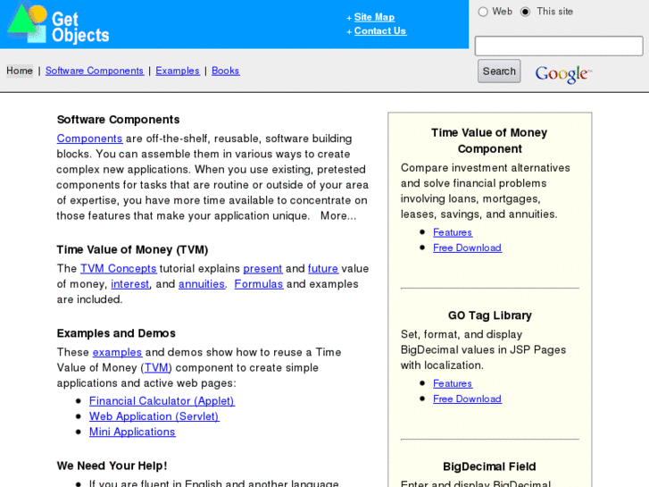Viewport: 649px width, 487px height.
Task: Open the Site Map link
Action: pyautogui.click(x=374, y=17)
